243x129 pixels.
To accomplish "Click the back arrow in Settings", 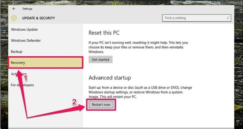I will 14,9.
